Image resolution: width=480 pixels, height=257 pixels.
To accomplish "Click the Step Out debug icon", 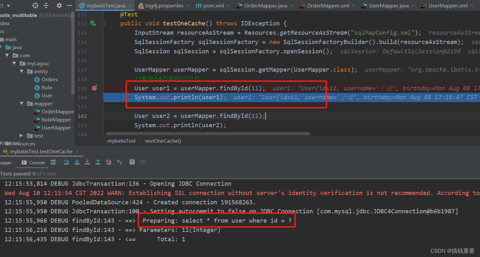I will pos(98,162).
